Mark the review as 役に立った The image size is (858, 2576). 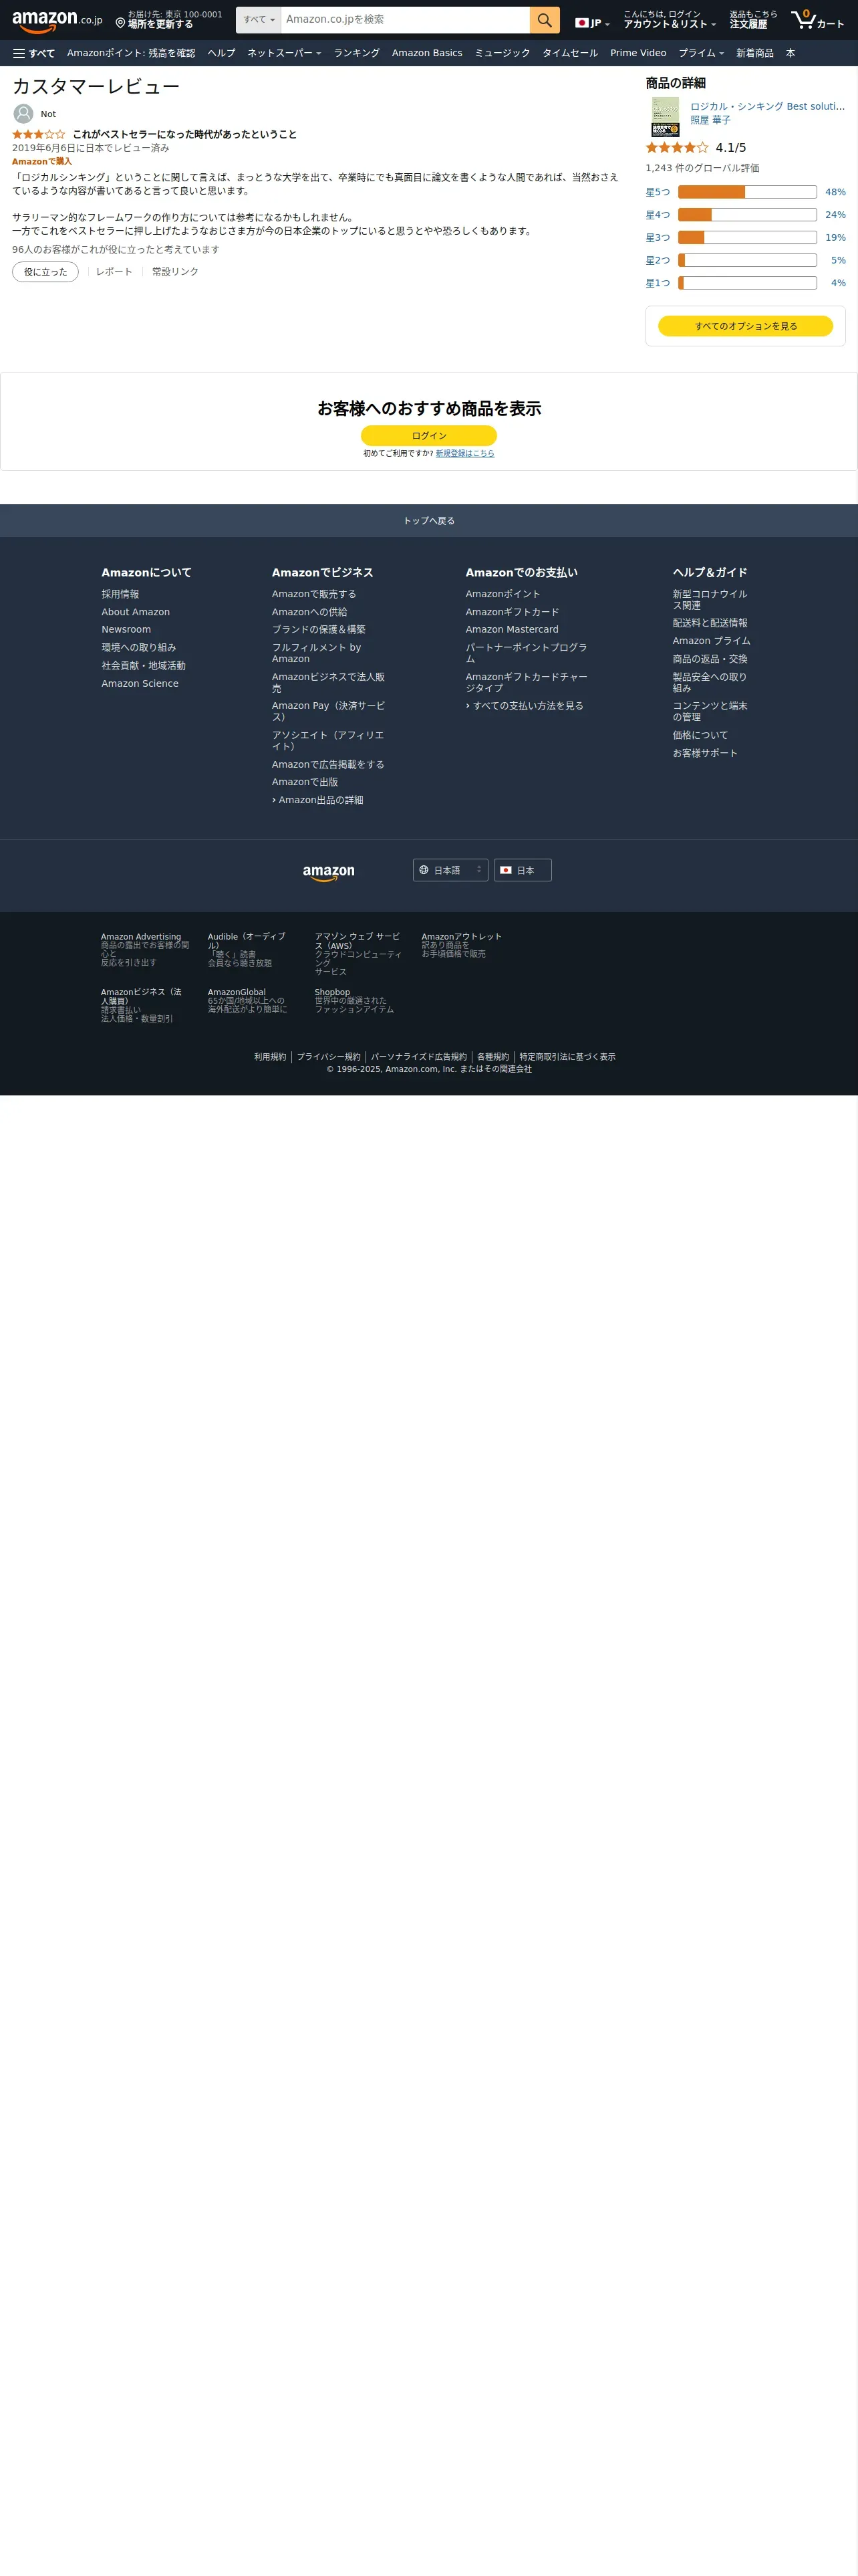[x=46, y=272]
